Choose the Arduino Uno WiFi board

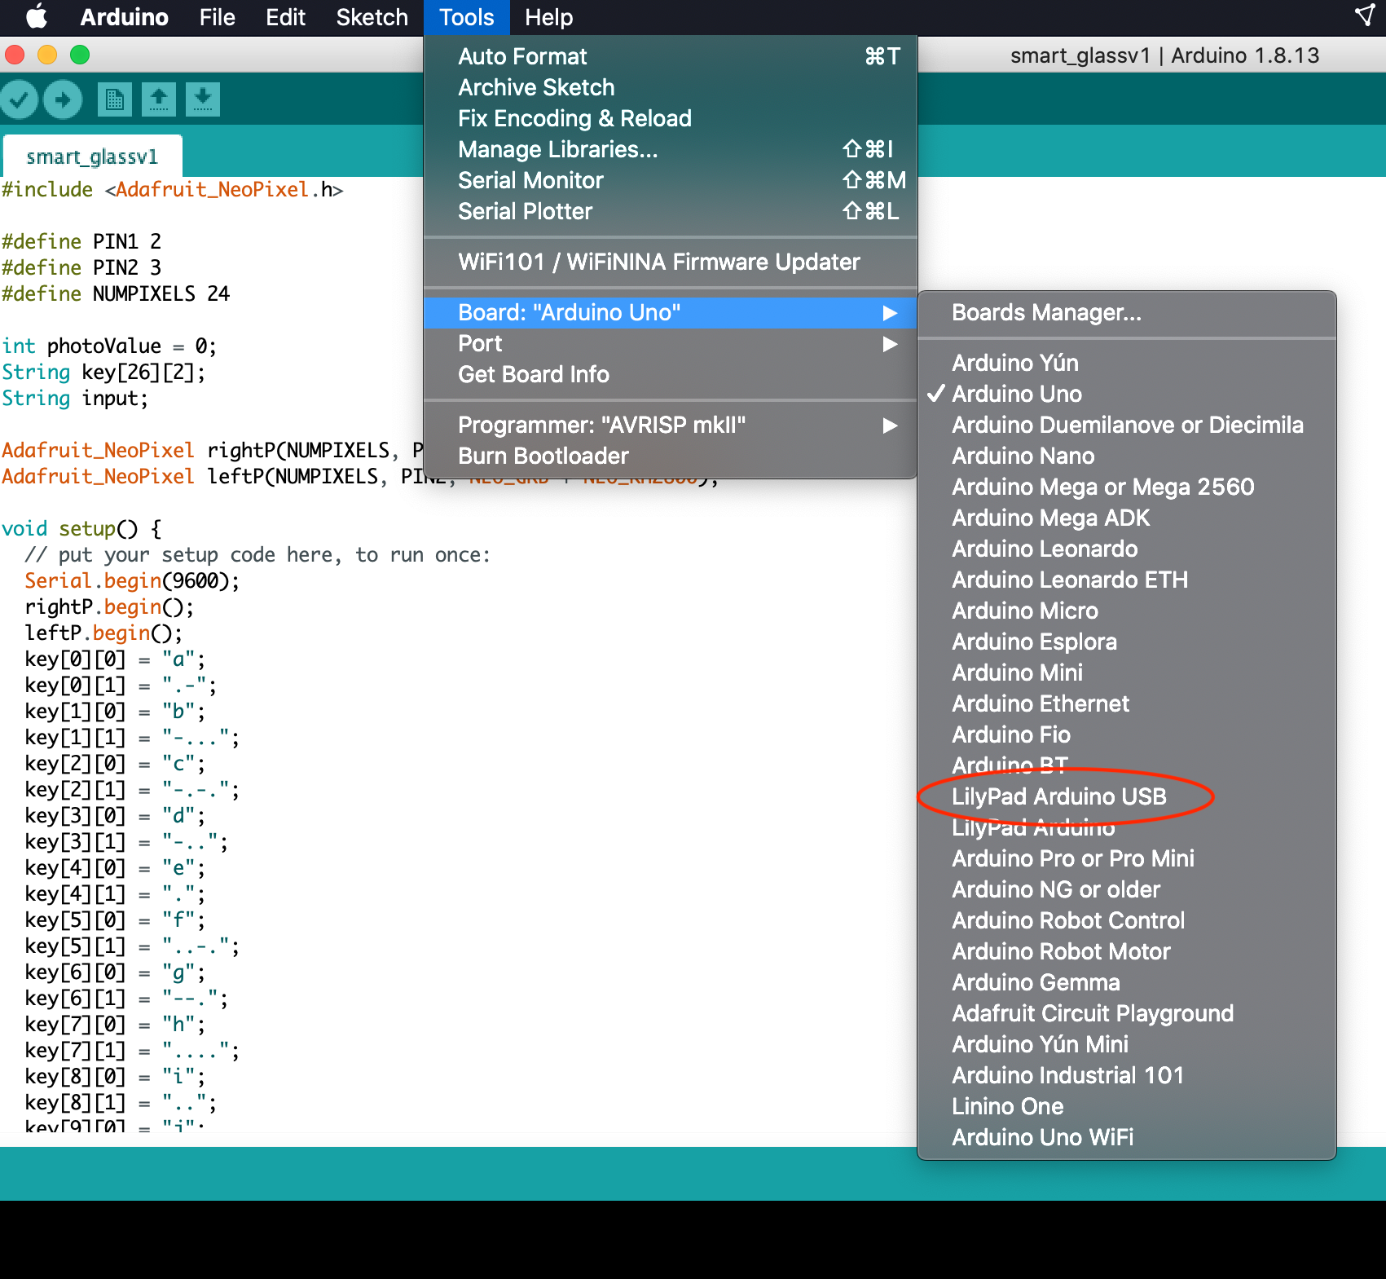pos(1127,1137)
